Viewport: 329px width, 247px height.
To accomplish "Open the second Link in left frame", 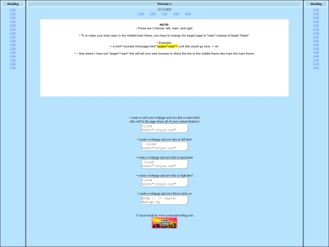I will pos(13,13).
